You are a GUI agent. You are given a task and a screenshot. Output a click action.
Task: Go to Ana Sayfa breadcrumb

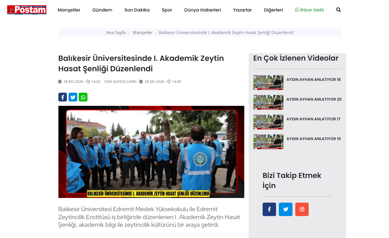(x=116, y=32)
